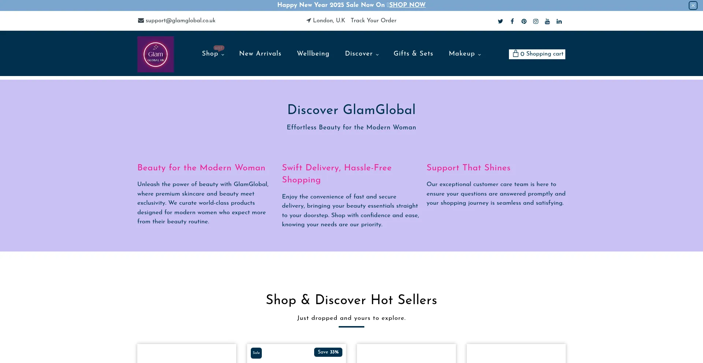Open the Twitter social icon

[500, 22]
